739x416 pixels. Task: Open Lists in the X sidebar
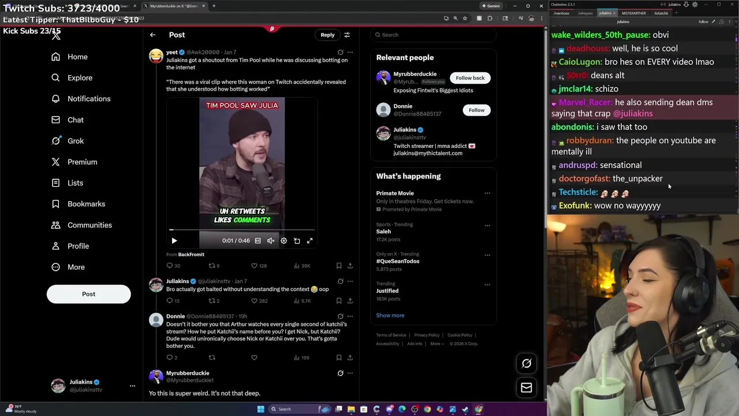[x=67, y=183]
